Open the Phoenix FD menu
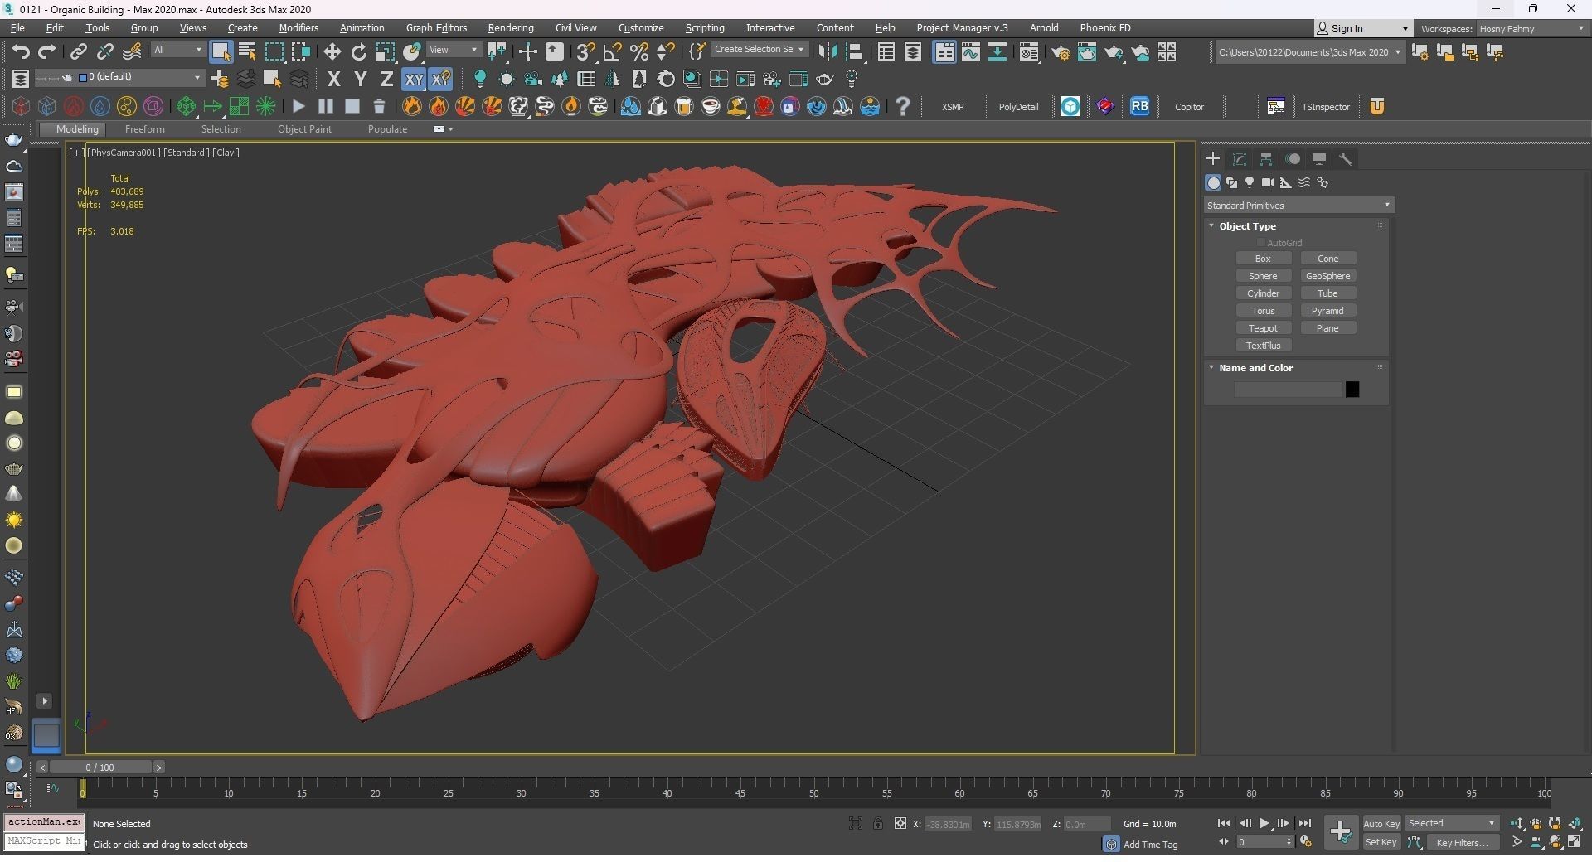Viewport: 1592px width, 862px height. click(x=1104, y=28)
